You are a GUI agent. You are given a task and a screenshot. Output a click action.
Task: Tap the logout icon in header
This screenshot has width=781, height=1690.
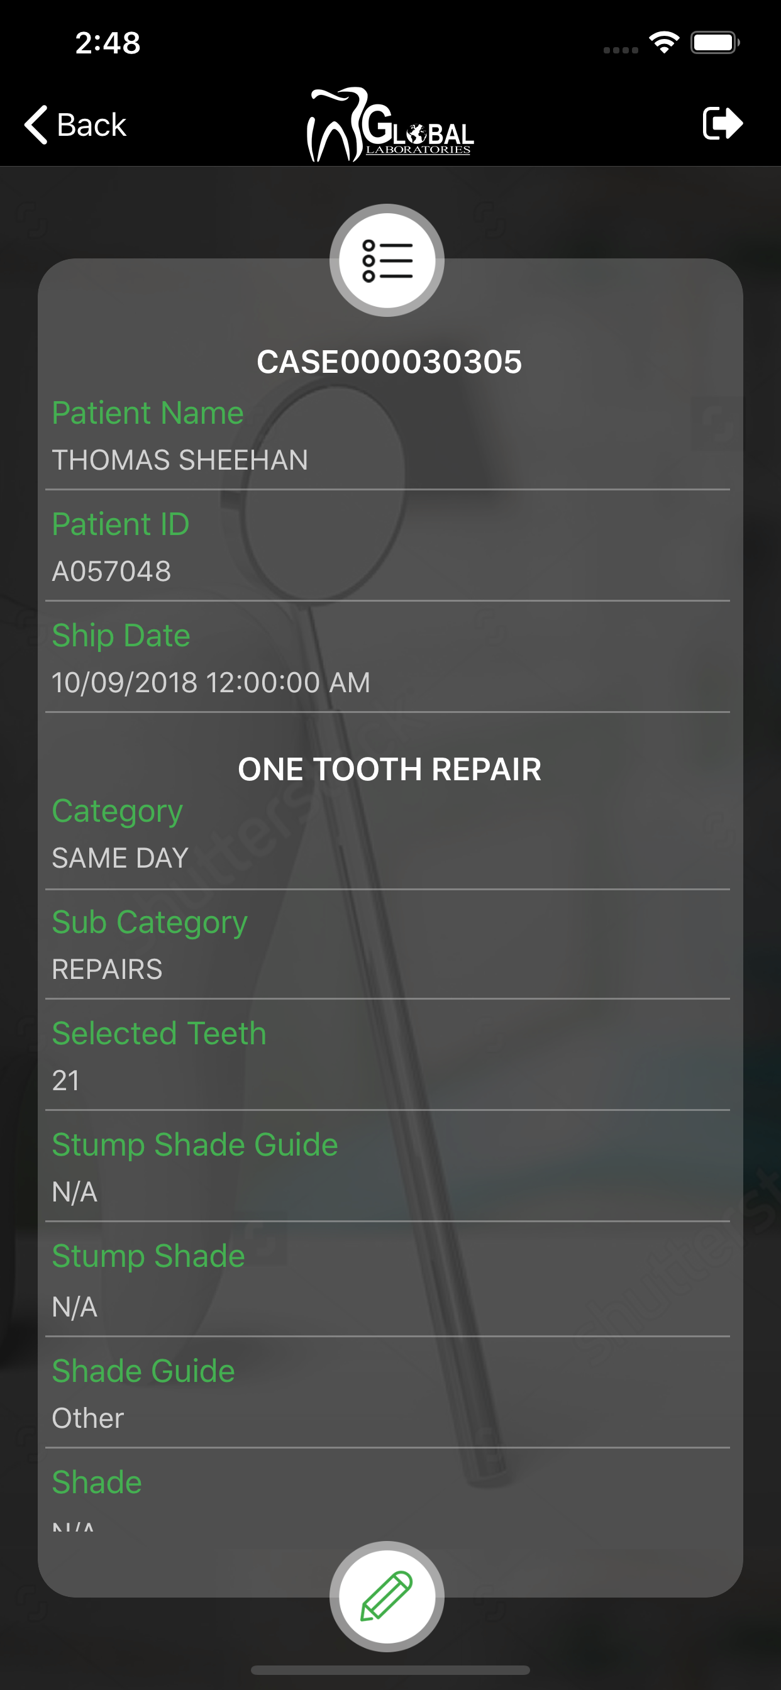tap(722, 123)
